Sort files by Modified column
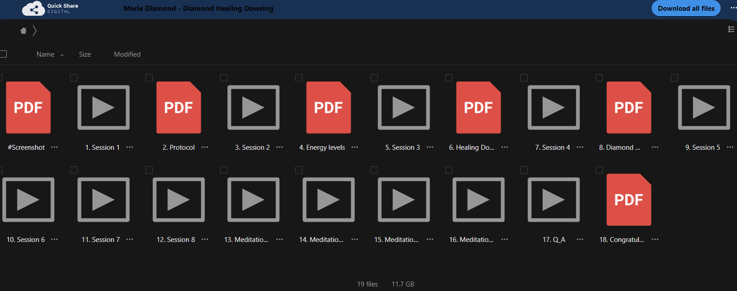The image size is (737, 291). (x=127, y=54)
